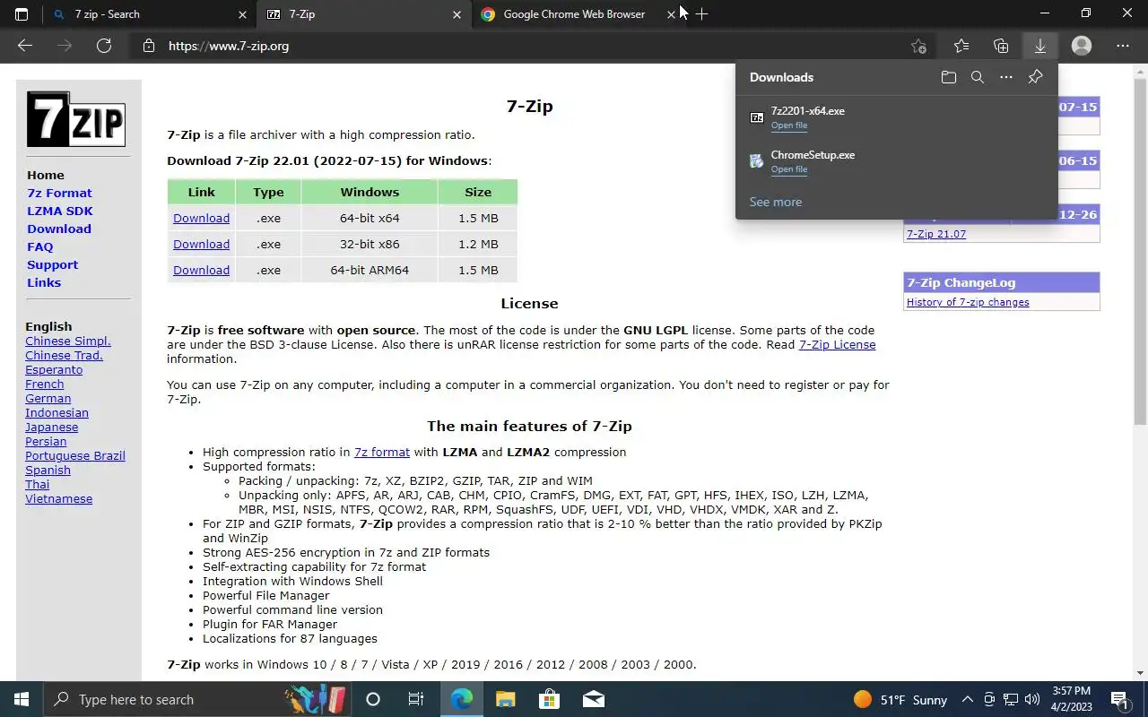
Task: View site information lock icon
Action: (149, 46)
